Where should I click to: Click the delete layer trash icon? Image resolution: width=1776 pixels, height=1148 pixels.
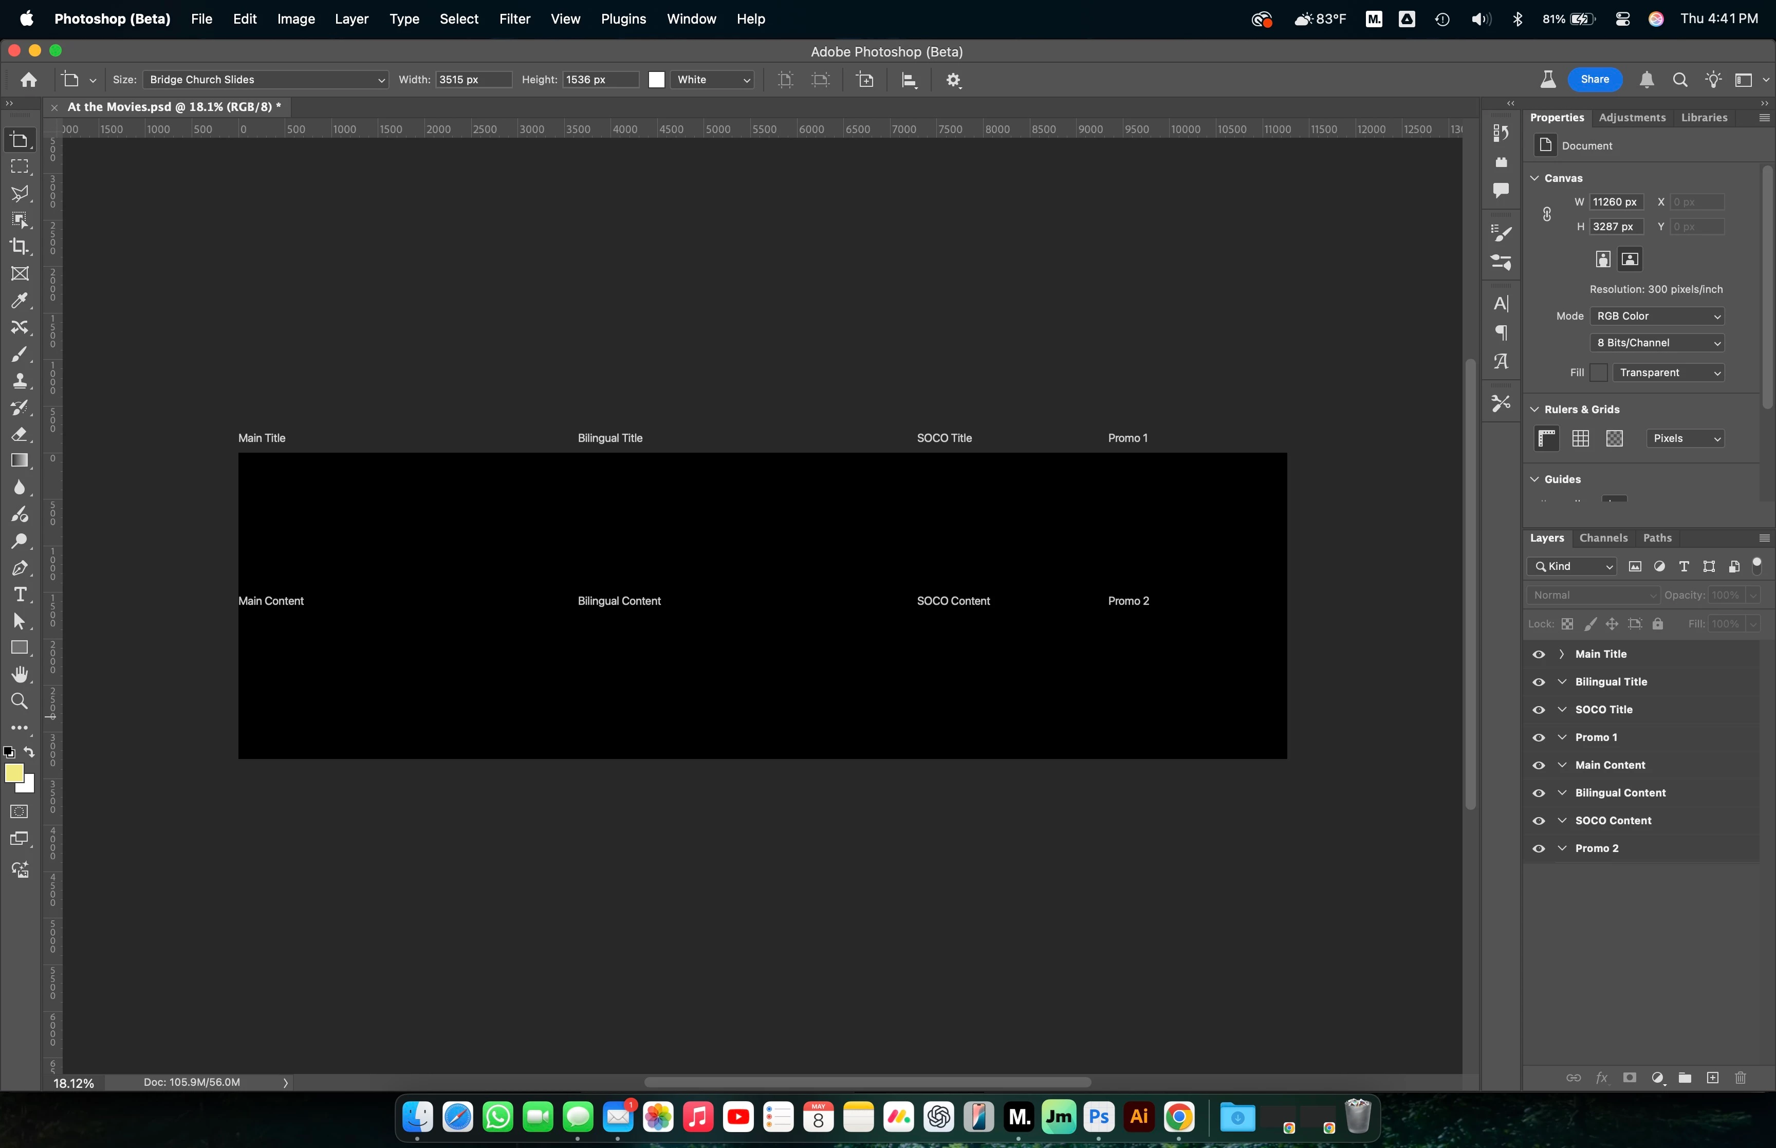click(x=1740, y=1078)
